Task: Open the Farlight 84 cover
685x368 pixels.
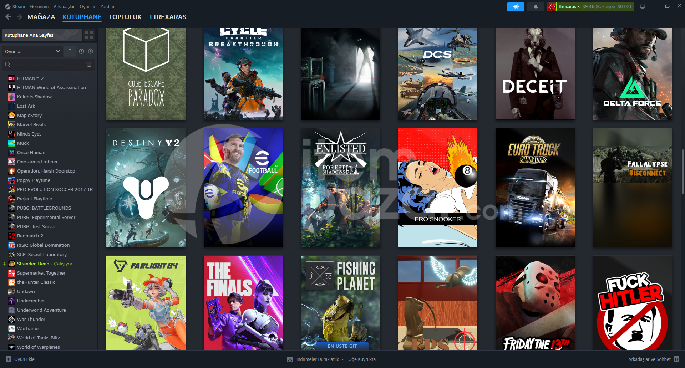Action: [x=146, y=303]
